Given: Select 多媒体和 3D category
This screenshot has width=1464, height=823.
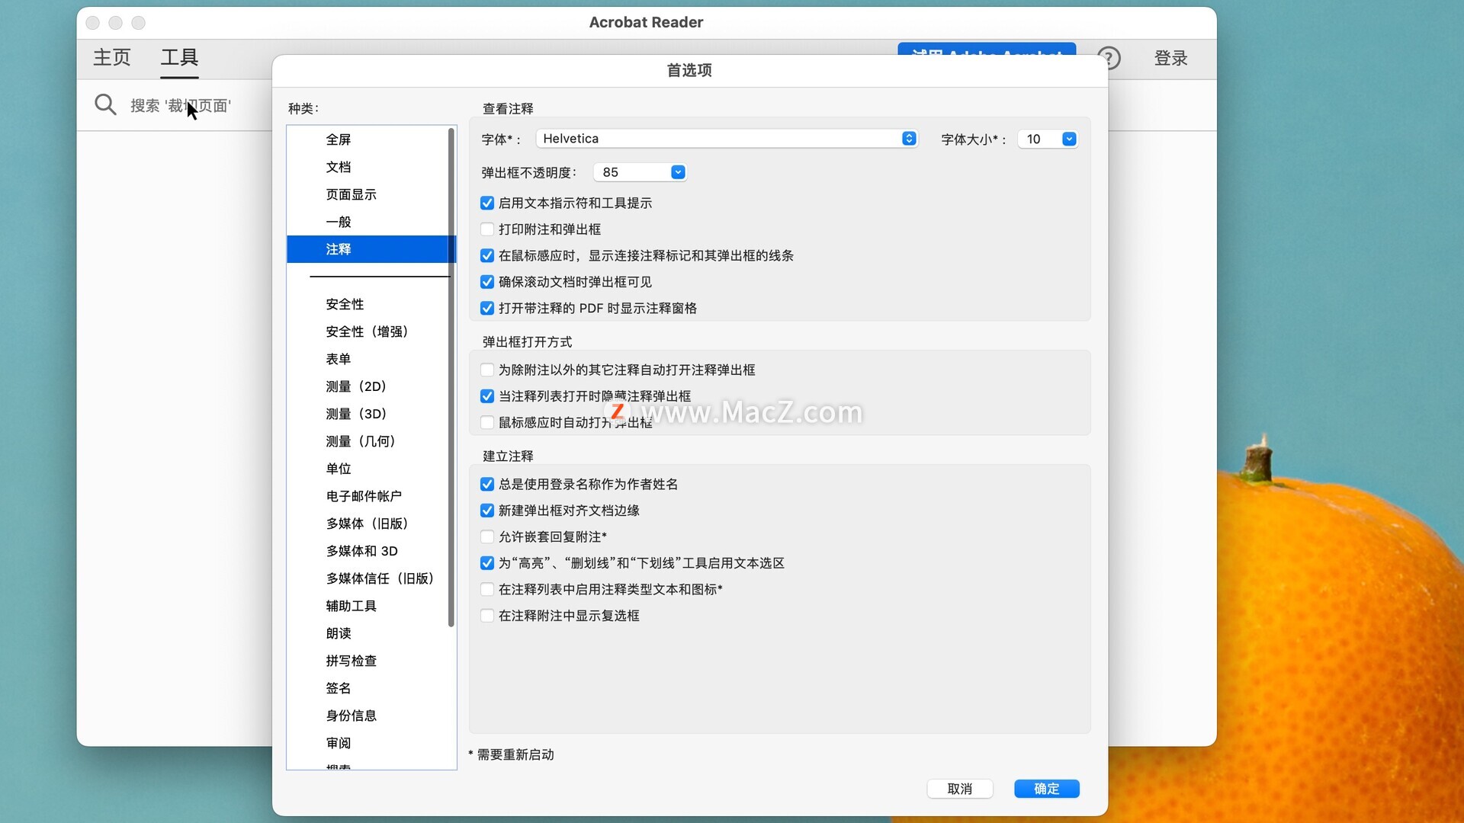Looking at the screenshot, I should click(x=368, y=551).
